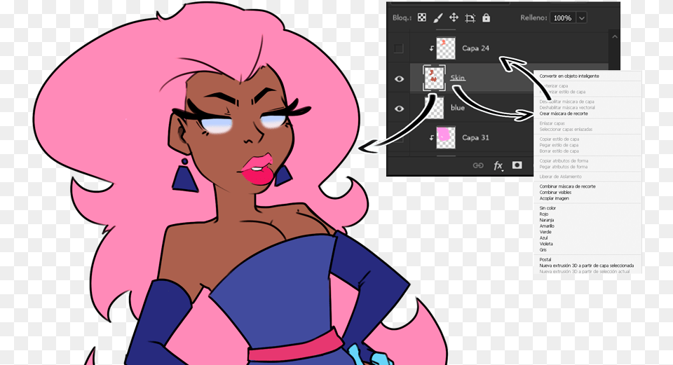Choose Copiar atributos de forma
The width and height of the screenshot is (673, 365).
point(564,161)
